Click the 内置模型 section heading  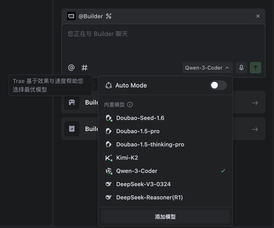(114, 105)
